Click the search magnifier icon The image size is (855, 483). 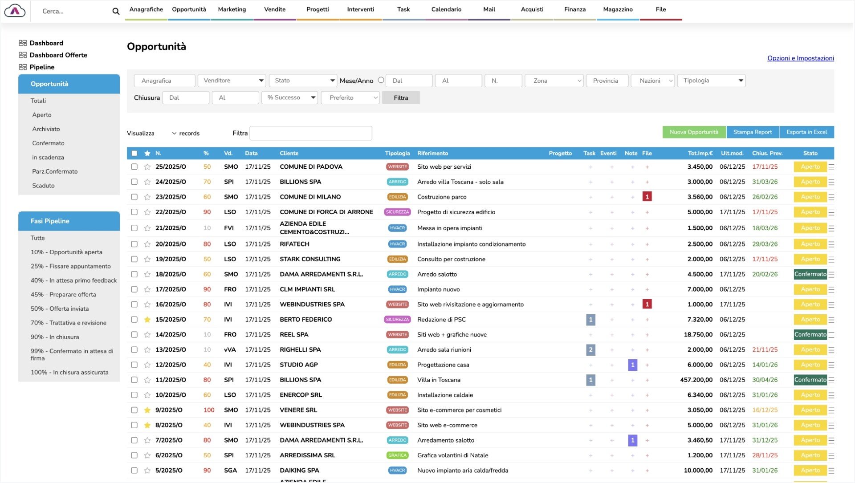pyautogui.click(x=116, y=11)
